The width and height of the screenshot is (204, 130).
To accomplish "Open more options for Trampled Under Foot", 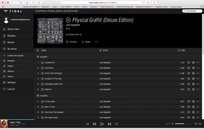I will [x=198, y=84].
